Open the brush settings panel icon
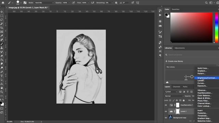This screenshot has height=123, width=219. click(x=25, y=3)
